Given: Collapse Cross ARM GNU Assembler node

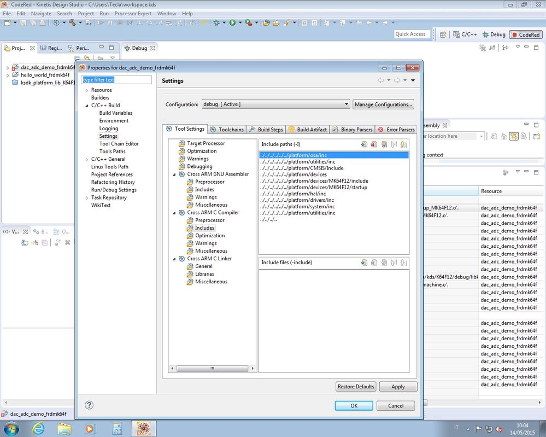Looking at the screenshot, I should [x=174, y=174].
